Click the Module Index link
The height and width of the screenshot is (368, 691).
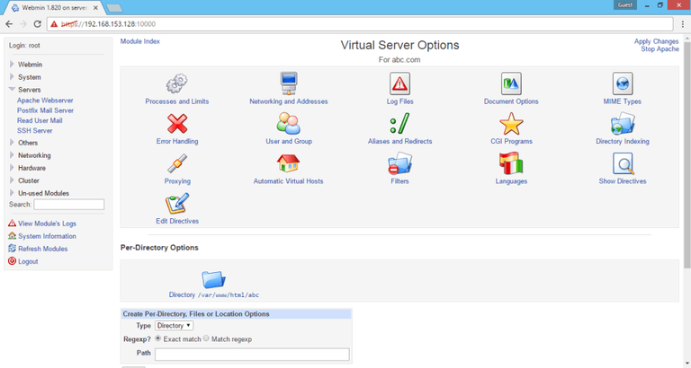[x=140, y=41]
